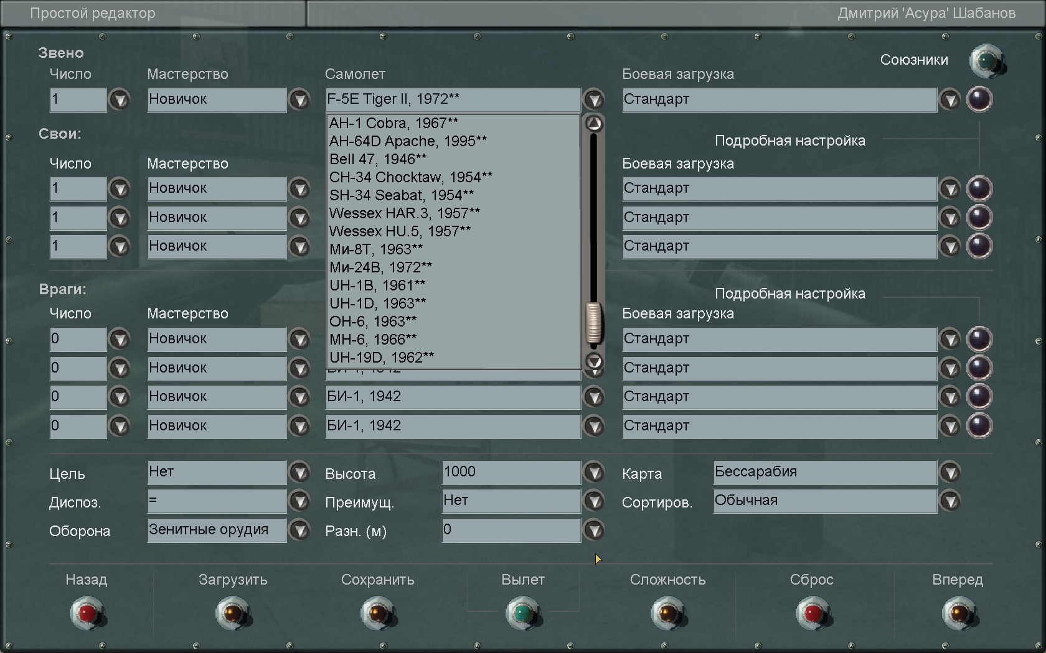Collapse the Самолет dropdown for F-5E Tiger II
This screenshot has width=1046, height=653.
[x=594, y=100]
